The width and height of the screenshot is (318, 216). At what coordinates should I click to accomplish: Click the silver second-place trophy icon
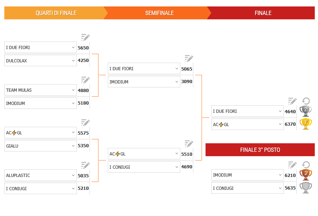(x=306, y=111)
